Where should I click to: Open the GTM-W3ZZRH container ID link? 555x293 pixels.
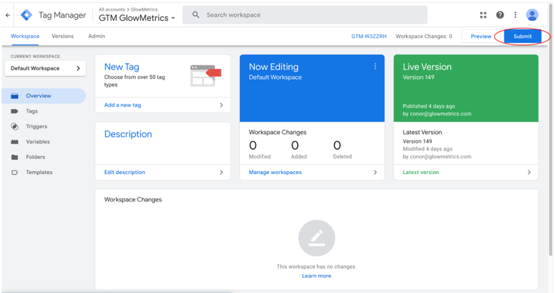[369, 36]
